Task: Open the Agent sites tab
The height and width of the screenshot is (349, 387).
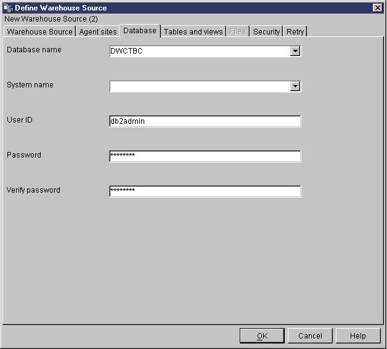Action: (x=98, y=31)
